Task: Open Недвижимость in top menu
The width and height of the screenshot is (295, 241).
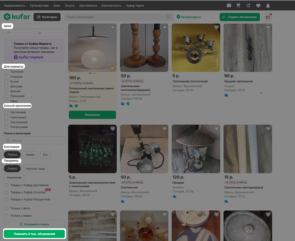Action: [14, 6]
